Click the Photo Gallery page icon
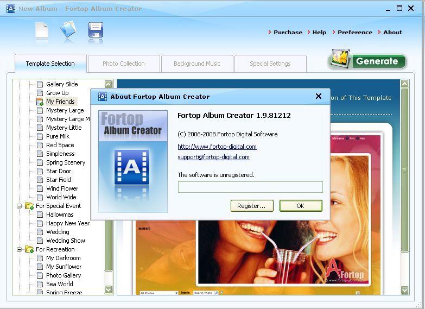 40,275
